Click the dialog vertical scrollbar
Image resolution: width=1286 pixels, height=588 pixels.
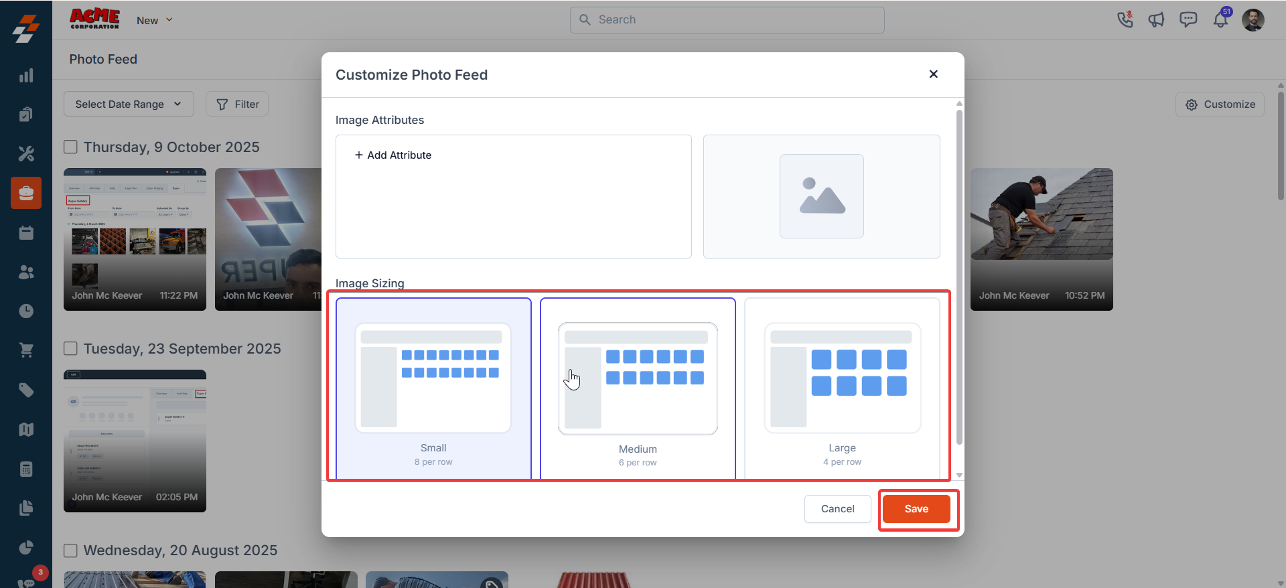[x=959, y=278]
